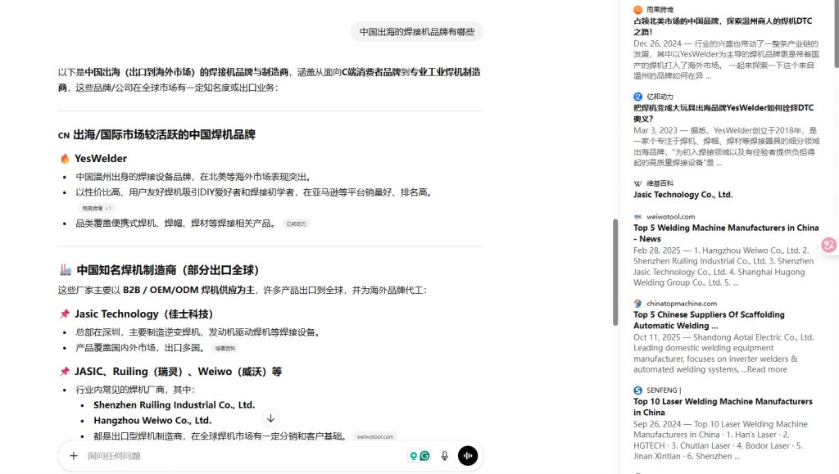Click the SENFENG source favicon
This screenshot has height=474, width=839.
(x=637, y=390)
